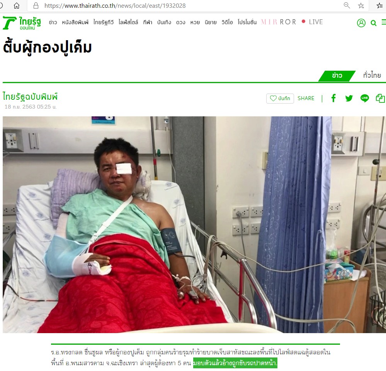Click the hospital patient article photo

(x=194, y=225)
